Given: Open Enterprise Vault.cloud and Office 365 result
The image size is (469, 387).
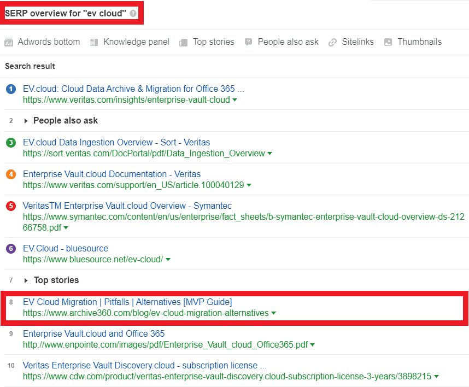Looking at the screenshot, I should (x=93, y=334).
